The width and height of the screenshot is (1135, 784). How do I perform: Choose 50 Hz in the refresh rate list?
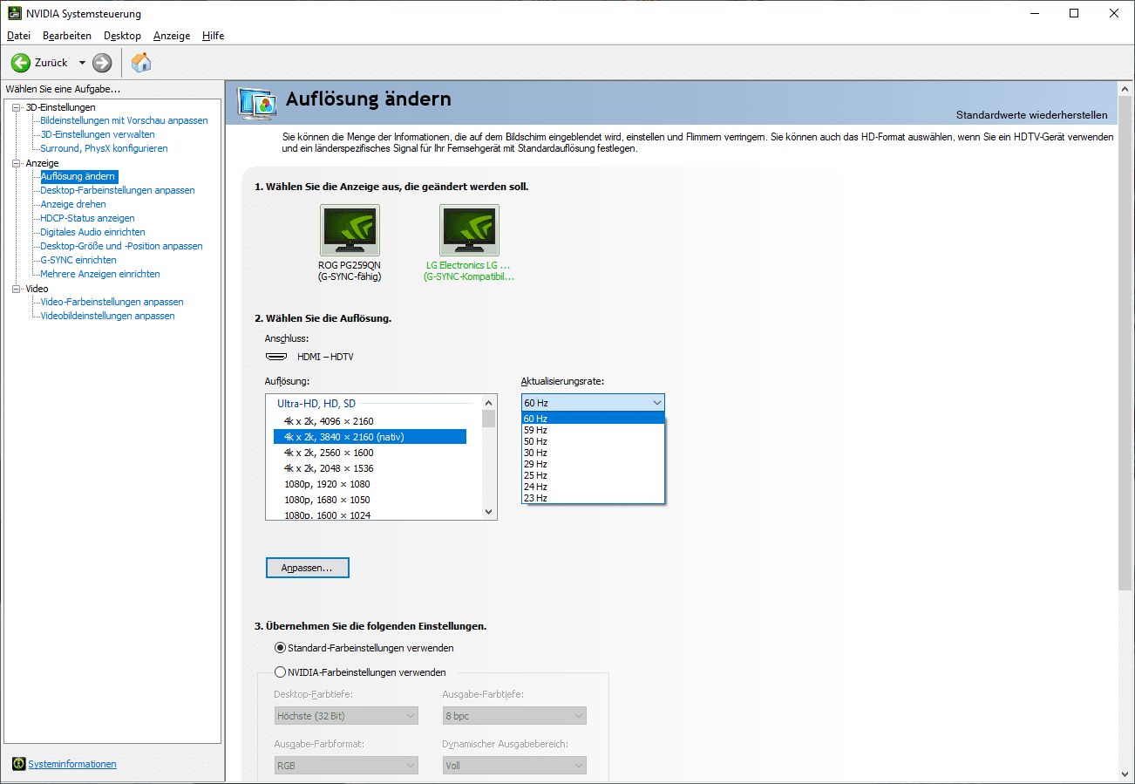tap(593, 441)
